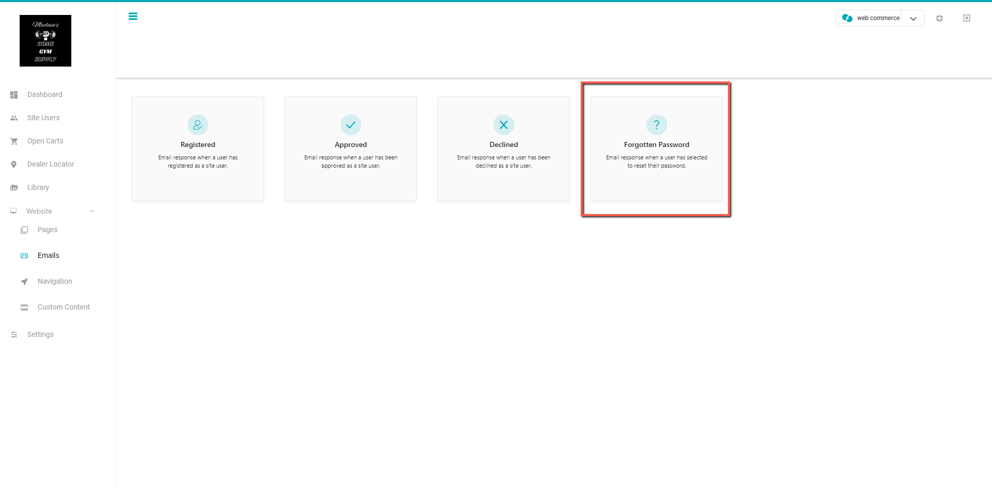Open Dashboard from the sidebar
This screenshot has width=992, height=488.
point(44,94)
